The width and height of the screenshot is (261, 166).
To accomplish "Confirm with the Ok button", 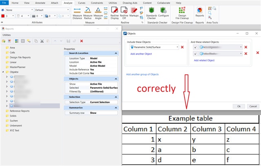I will click(239, 106).
